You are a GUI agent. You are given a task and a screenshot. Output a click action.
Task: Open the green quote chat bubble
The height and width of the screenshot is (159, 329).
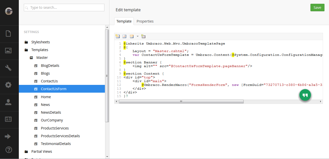[305, 95]
